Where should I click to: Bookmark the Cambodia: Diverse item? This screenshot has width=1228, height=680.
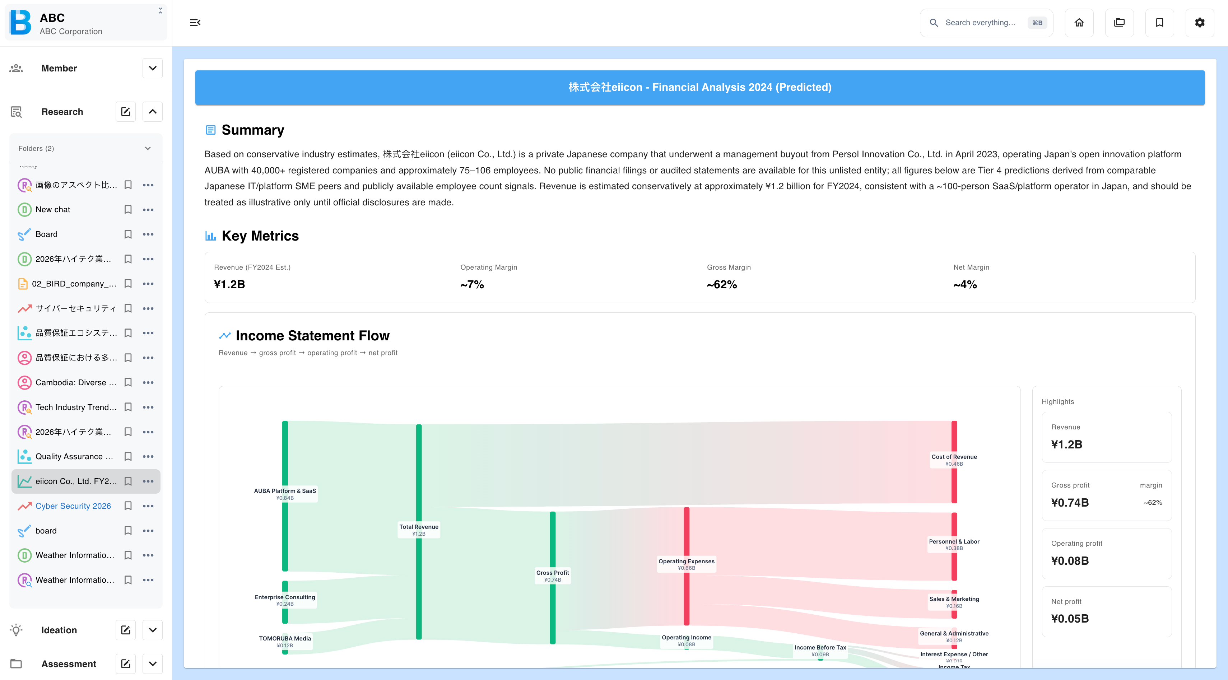[128, 383]
